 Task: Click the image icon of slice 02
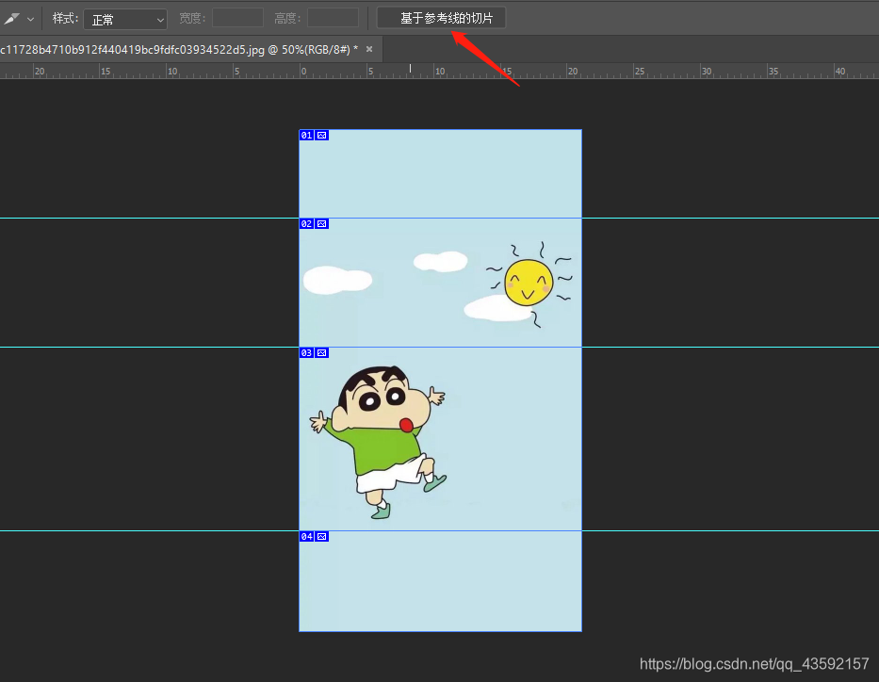click(x=322, y=223)
